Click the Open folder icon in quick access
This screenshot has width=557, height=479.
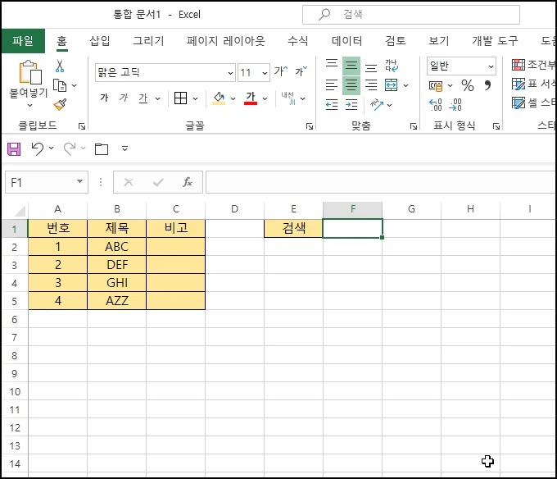(102, 149)
